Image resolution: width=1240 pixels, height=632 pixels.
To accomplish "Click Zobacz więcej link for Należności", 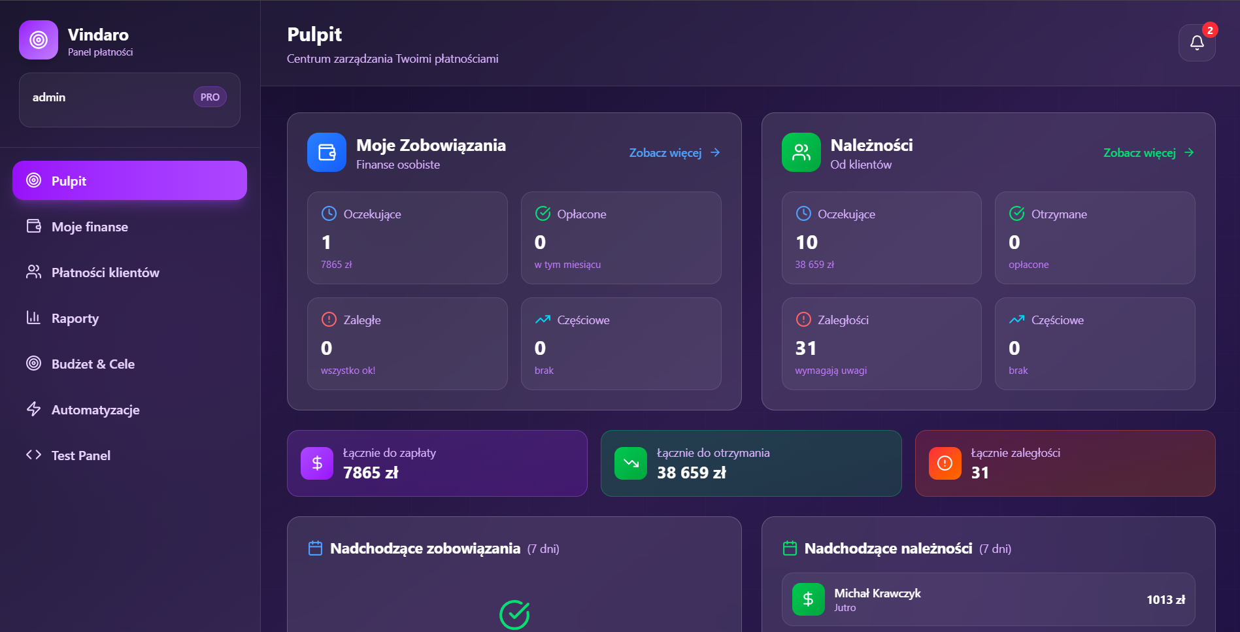I will point(1148,153).
